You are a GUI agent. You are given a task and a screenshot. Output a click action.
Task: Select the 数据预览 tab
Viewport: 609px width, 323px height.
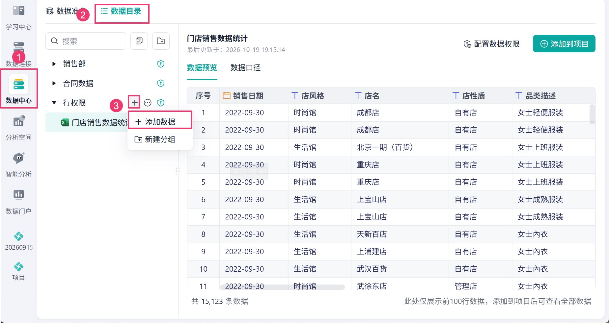[x=202, y=68]
